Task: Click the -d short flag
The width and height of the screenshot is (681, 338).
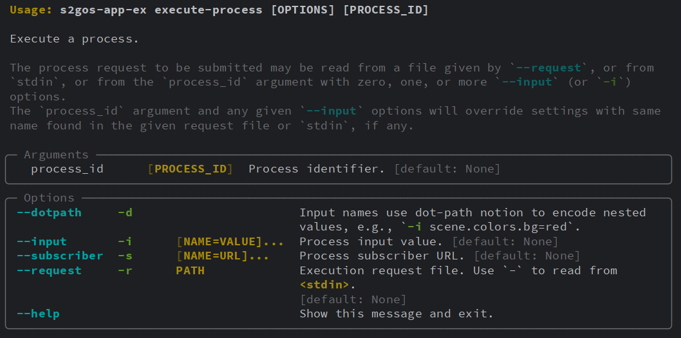Action: pos(125,212)
